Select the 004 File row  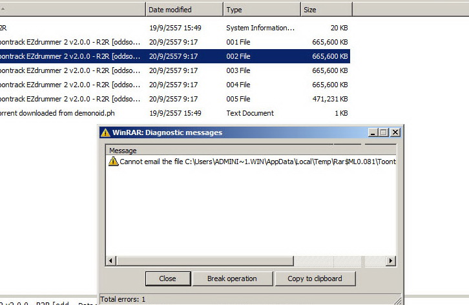[174, 85]
